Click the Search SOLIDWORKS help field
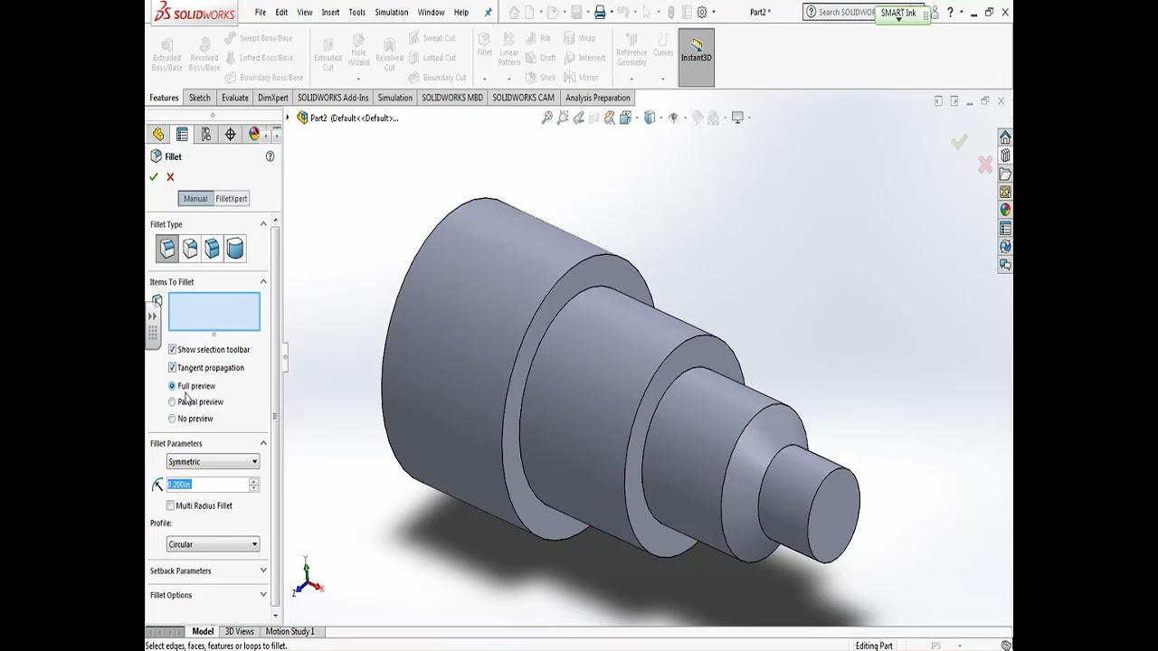 pos(840,13)
